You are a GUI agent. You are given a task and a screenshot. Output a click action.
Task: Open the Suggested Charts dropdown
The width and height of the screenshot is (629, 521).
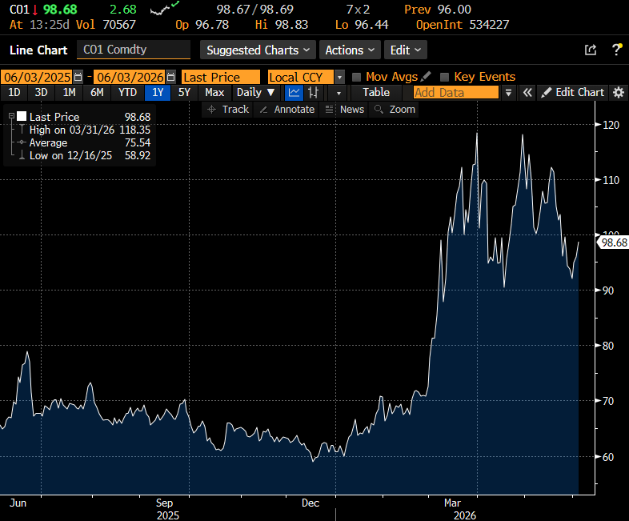[x=258, y=50]
